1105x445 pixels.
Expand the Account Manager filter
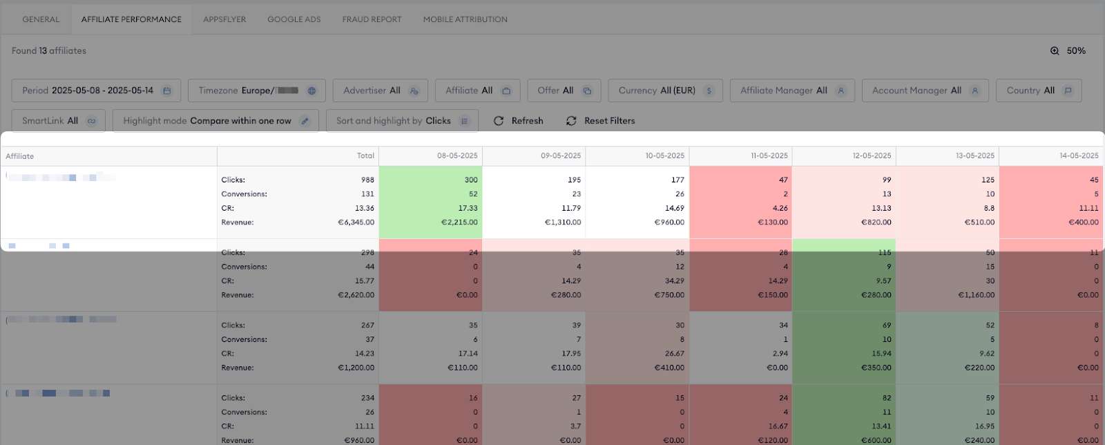[925, 91]
